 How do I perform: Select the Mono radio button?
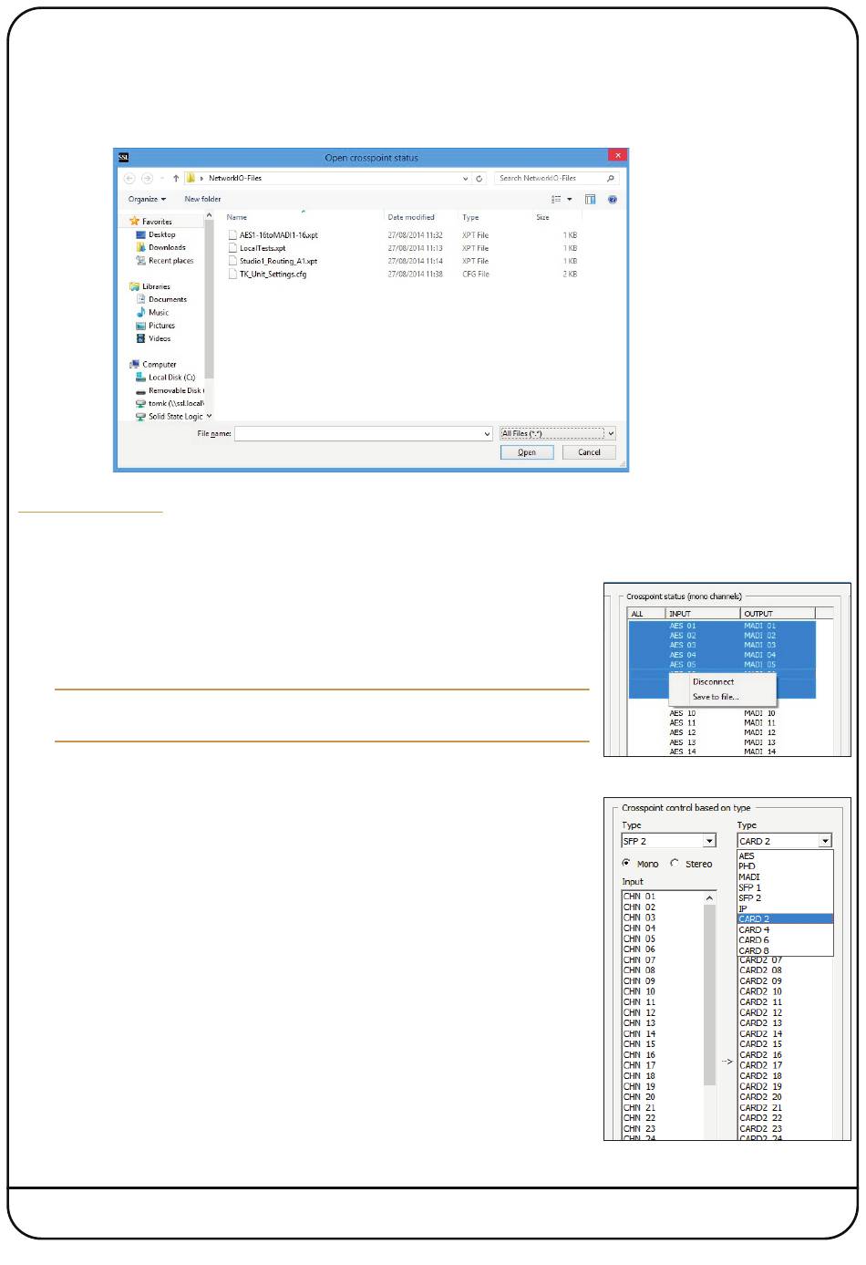[626, 863]
